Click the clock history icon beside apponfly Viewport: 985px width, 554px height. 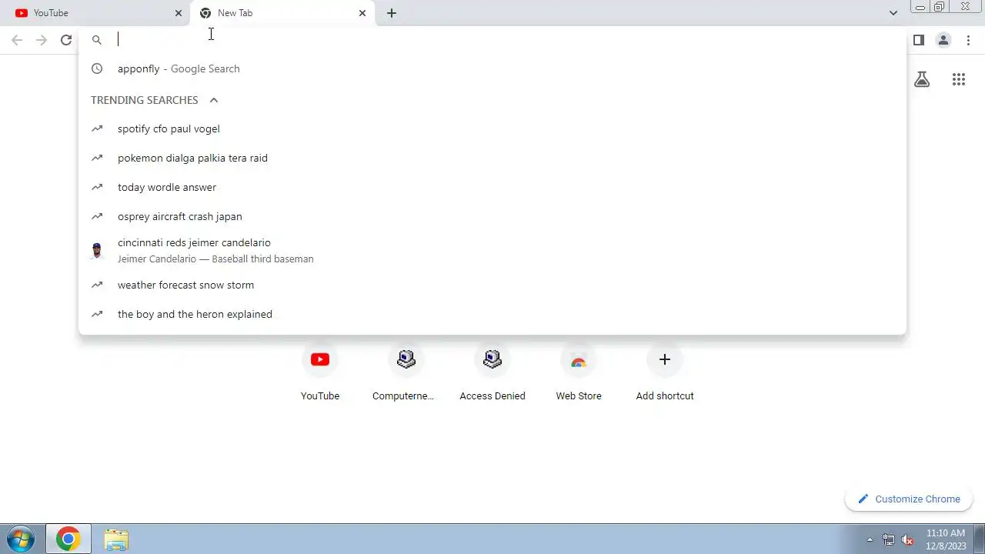pos(97,68)
